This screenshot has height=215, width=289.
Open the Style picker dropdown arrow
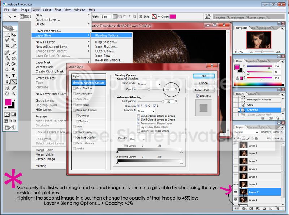[159, 17]
